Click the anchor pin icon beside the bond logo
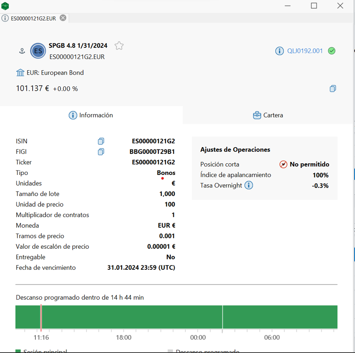 [21, 51]
